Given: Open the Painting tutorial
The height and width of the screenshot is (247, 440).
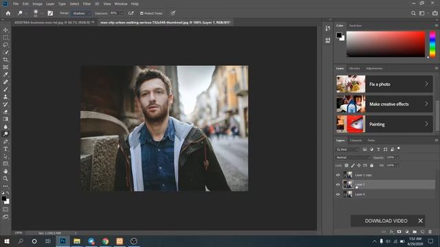Looking at the screenshot, I should tap(384, 124).
